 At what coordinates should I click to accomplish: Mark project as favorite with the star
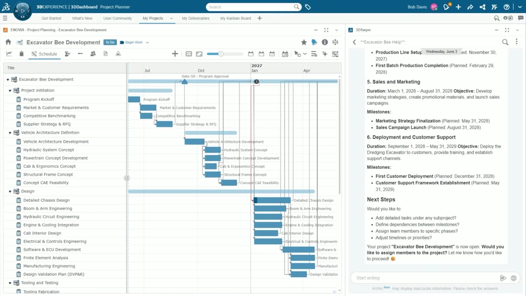pos(304,42)
